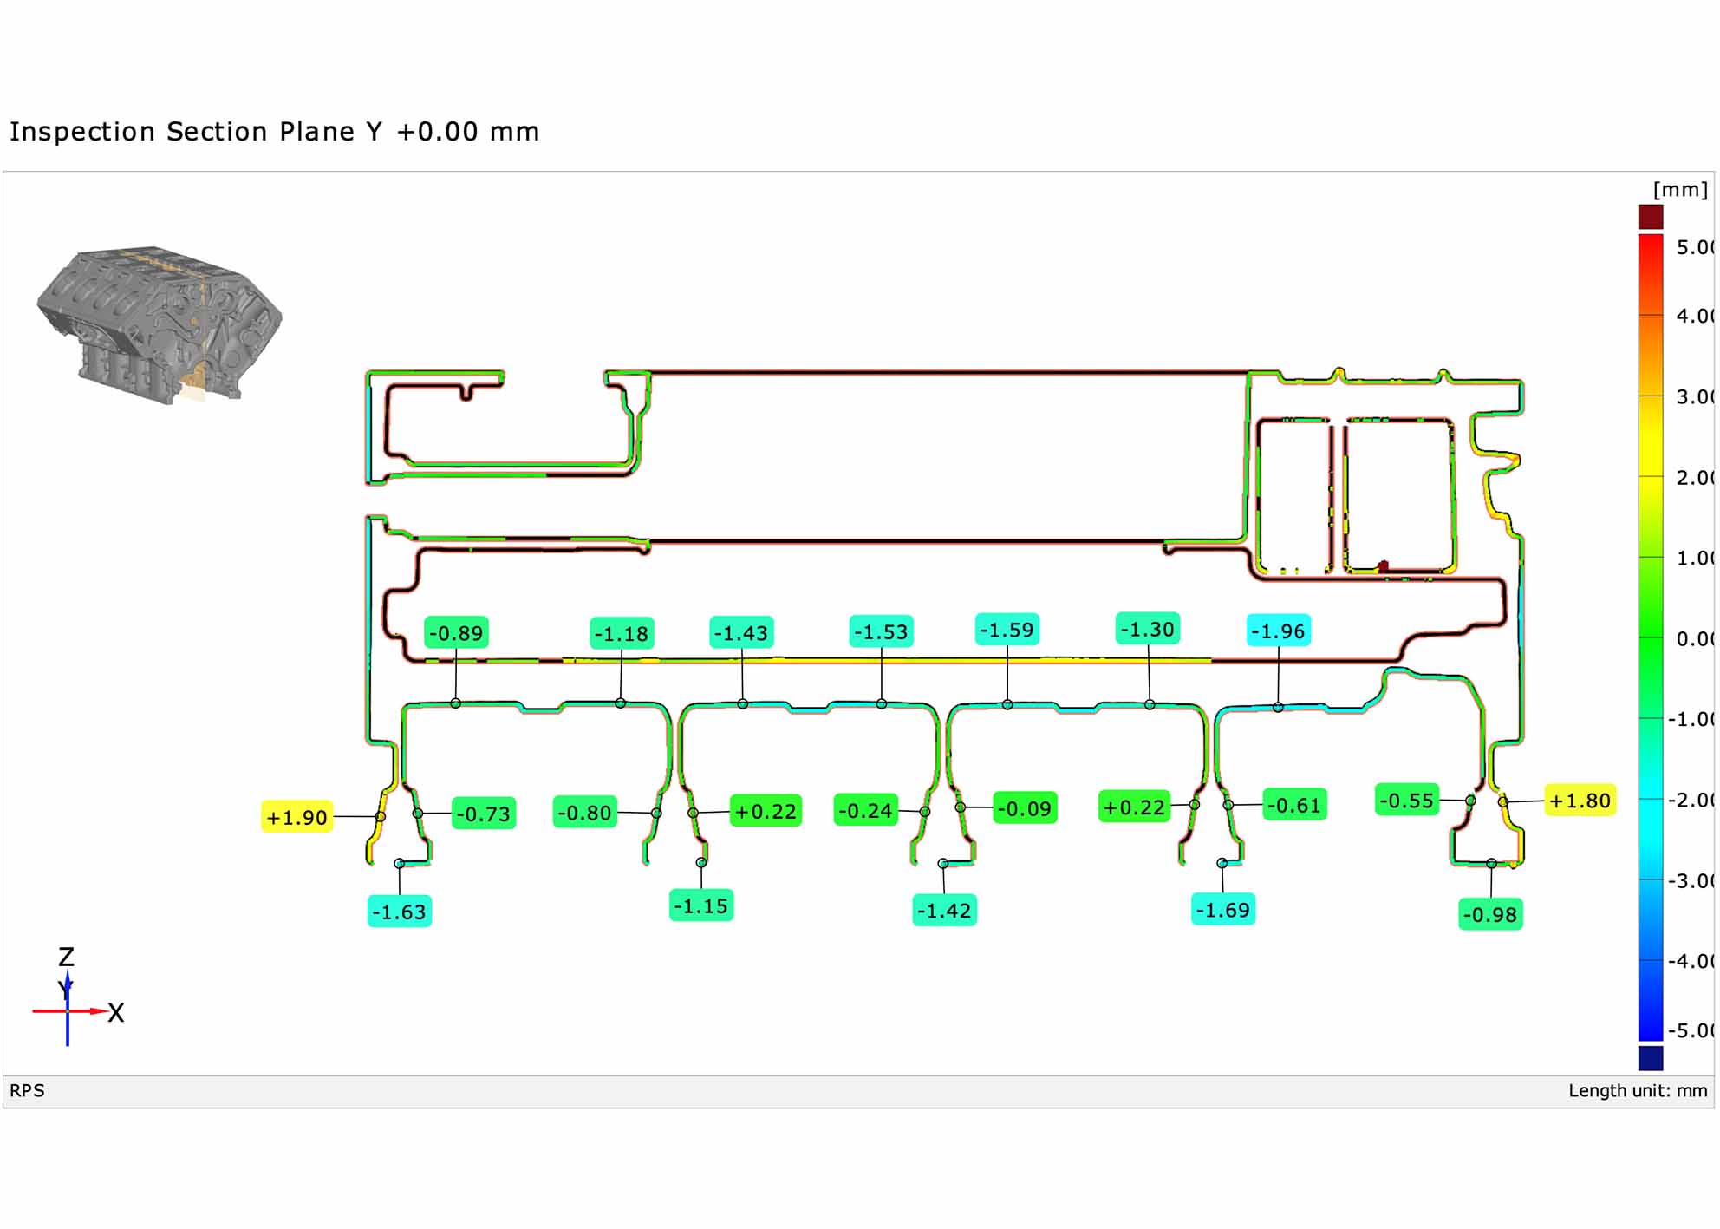Select the -1.53 deviation label

[882, 632]
